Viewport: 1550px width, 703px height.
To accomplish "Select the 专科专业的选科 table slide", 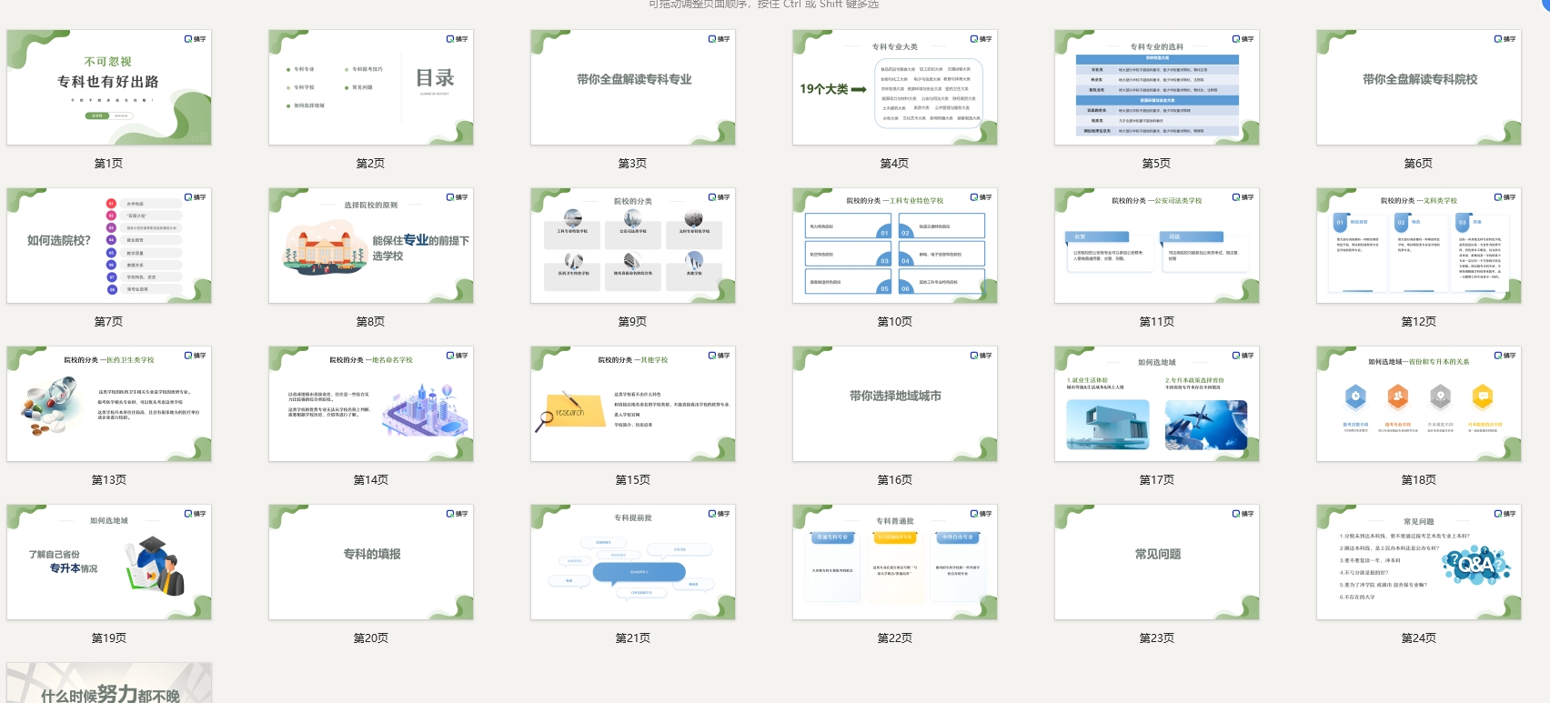I will 1157,87.
